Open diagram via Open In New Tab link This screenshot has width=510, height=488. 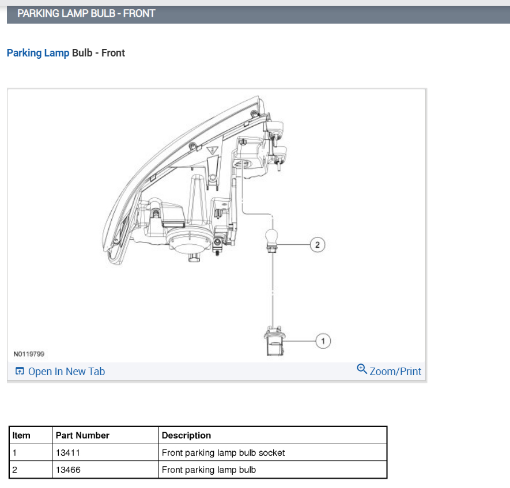[66, 371]
